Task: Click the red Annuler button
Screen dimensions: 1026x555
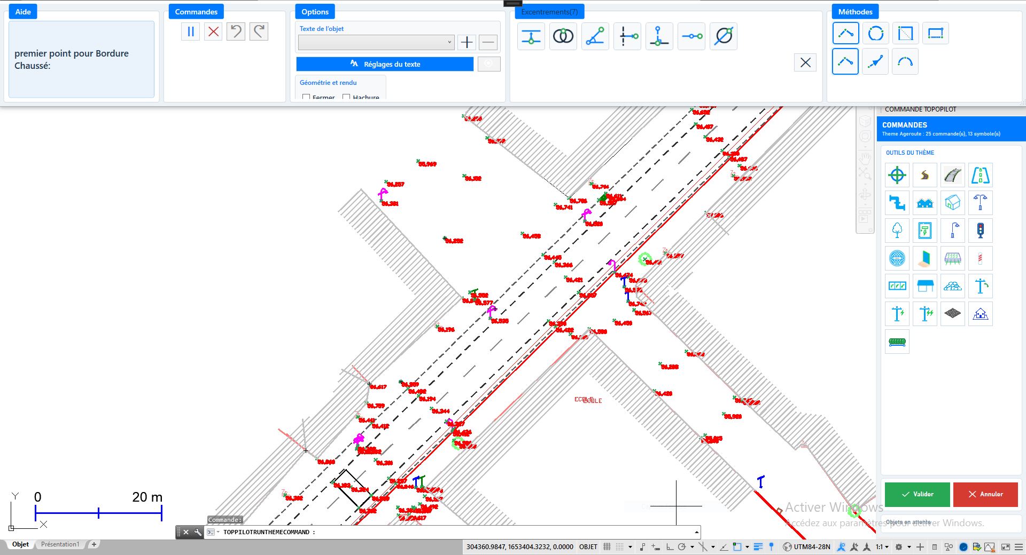Action: (985, 494)
